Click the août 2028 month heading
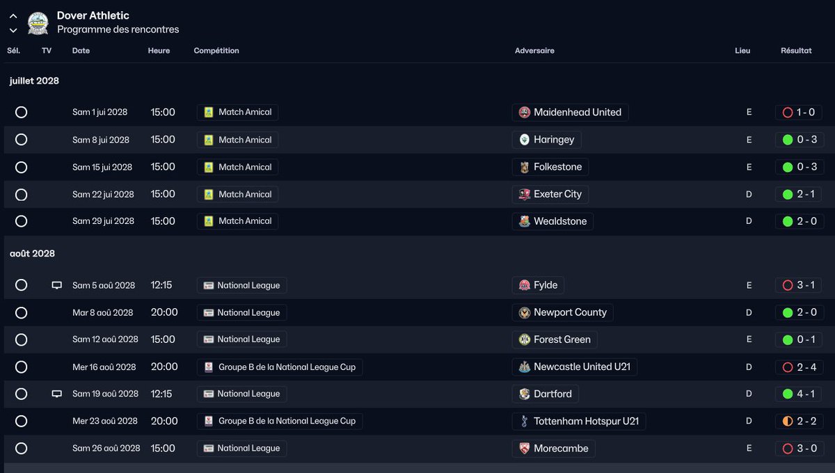 coord(32,253)
